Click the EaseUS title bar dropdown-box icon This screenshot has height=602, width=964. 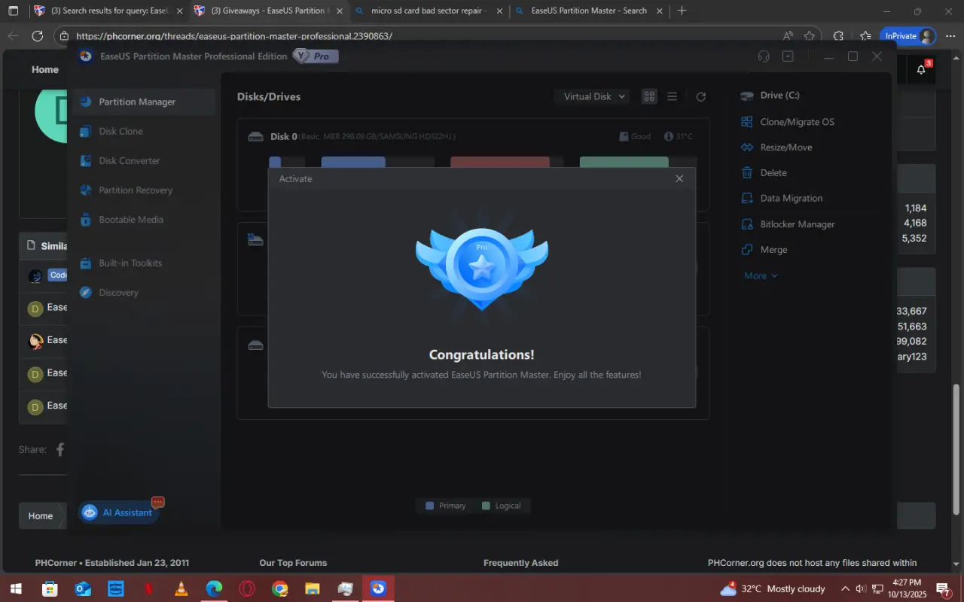pyautogui.click(x=788, y=56)
